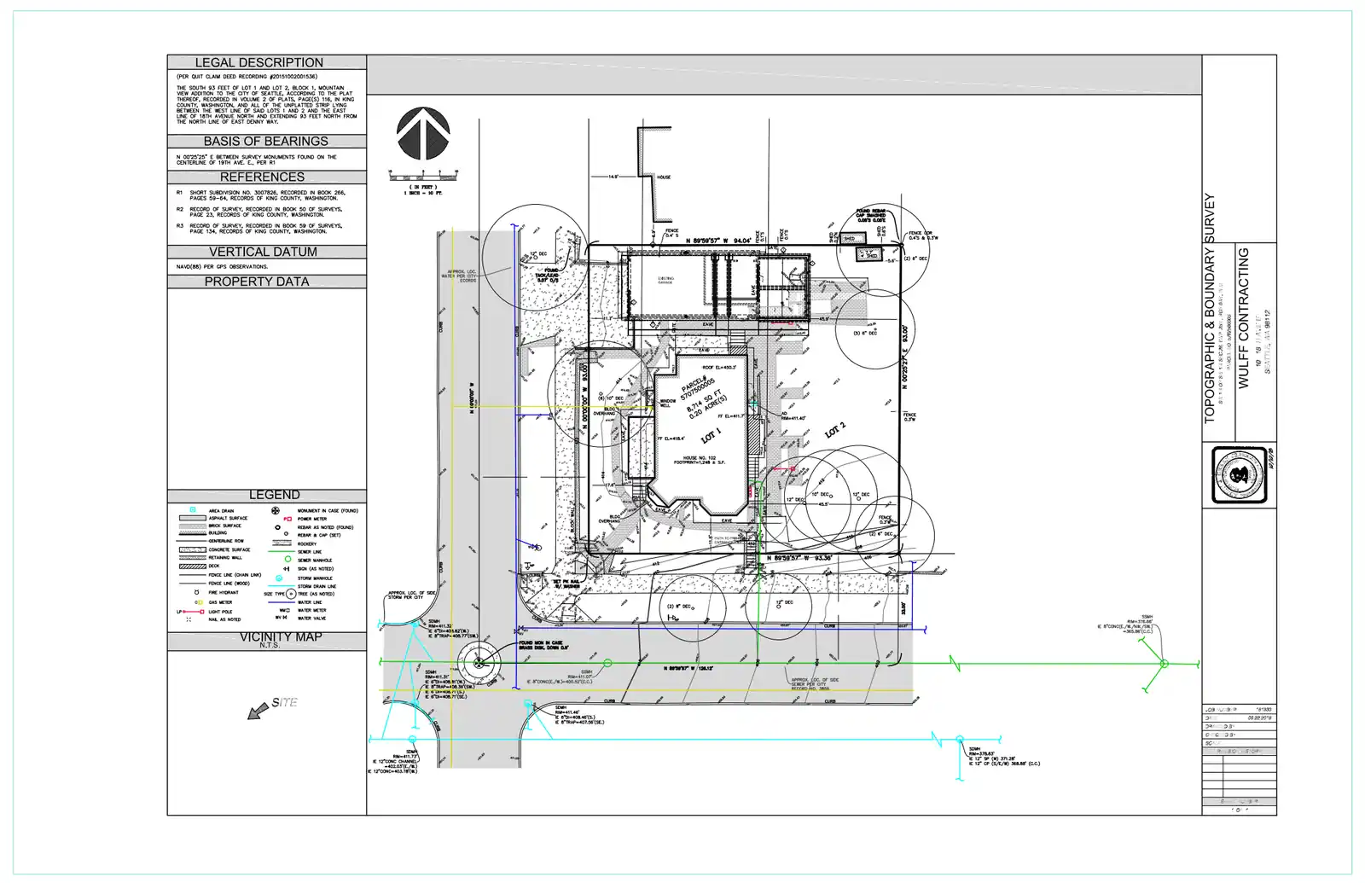Click the sign symbol in the legend
Viewport: 1365px width, 883px height.
coord(287,569)
